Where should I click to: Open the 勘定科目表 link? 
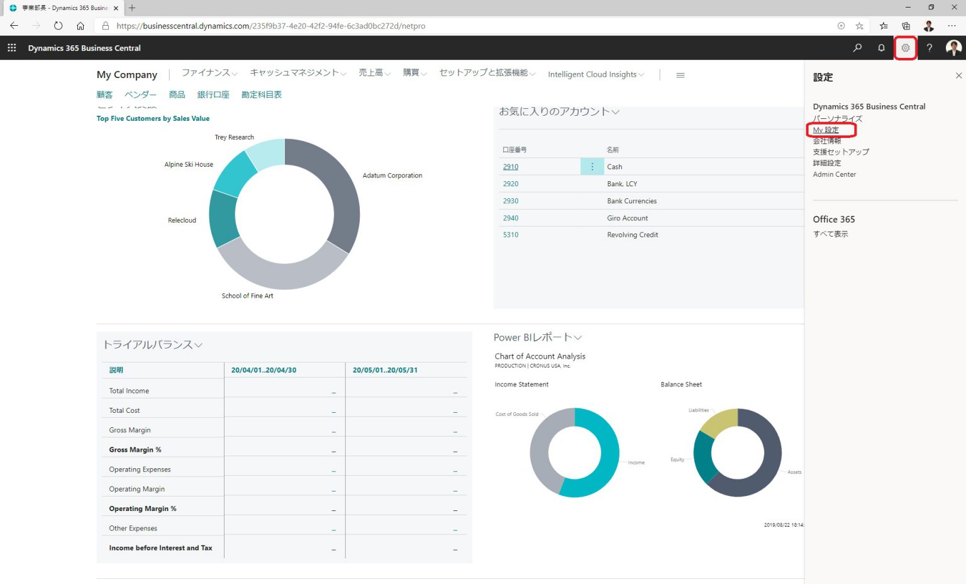262,94
